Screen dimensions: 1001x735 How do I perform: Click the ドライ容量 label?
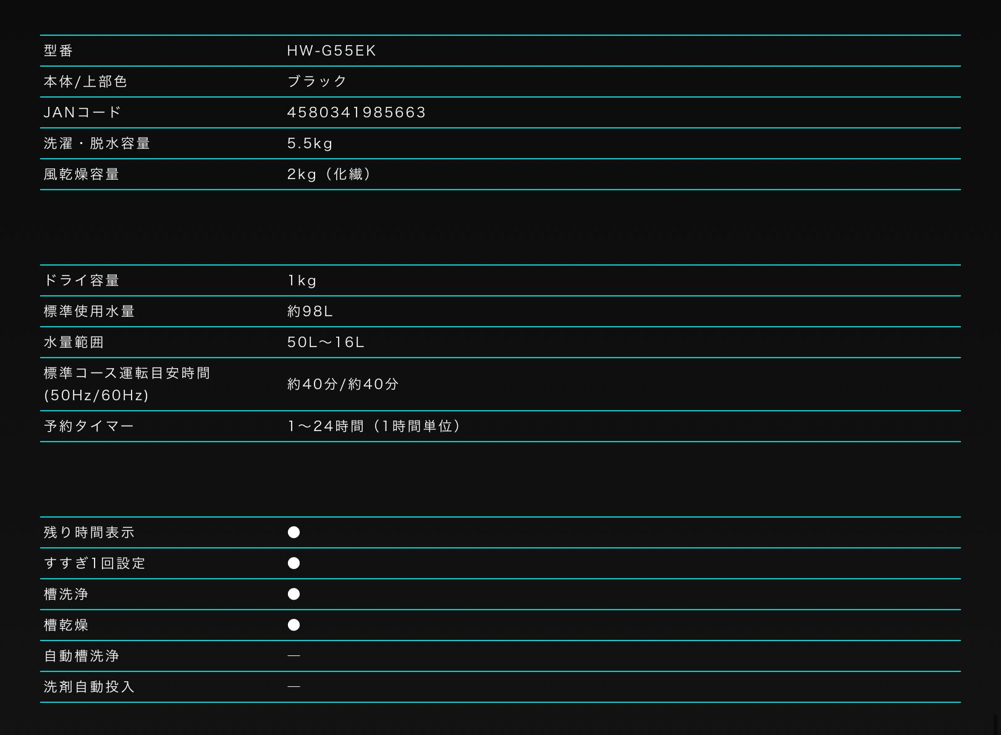[81, 280]
